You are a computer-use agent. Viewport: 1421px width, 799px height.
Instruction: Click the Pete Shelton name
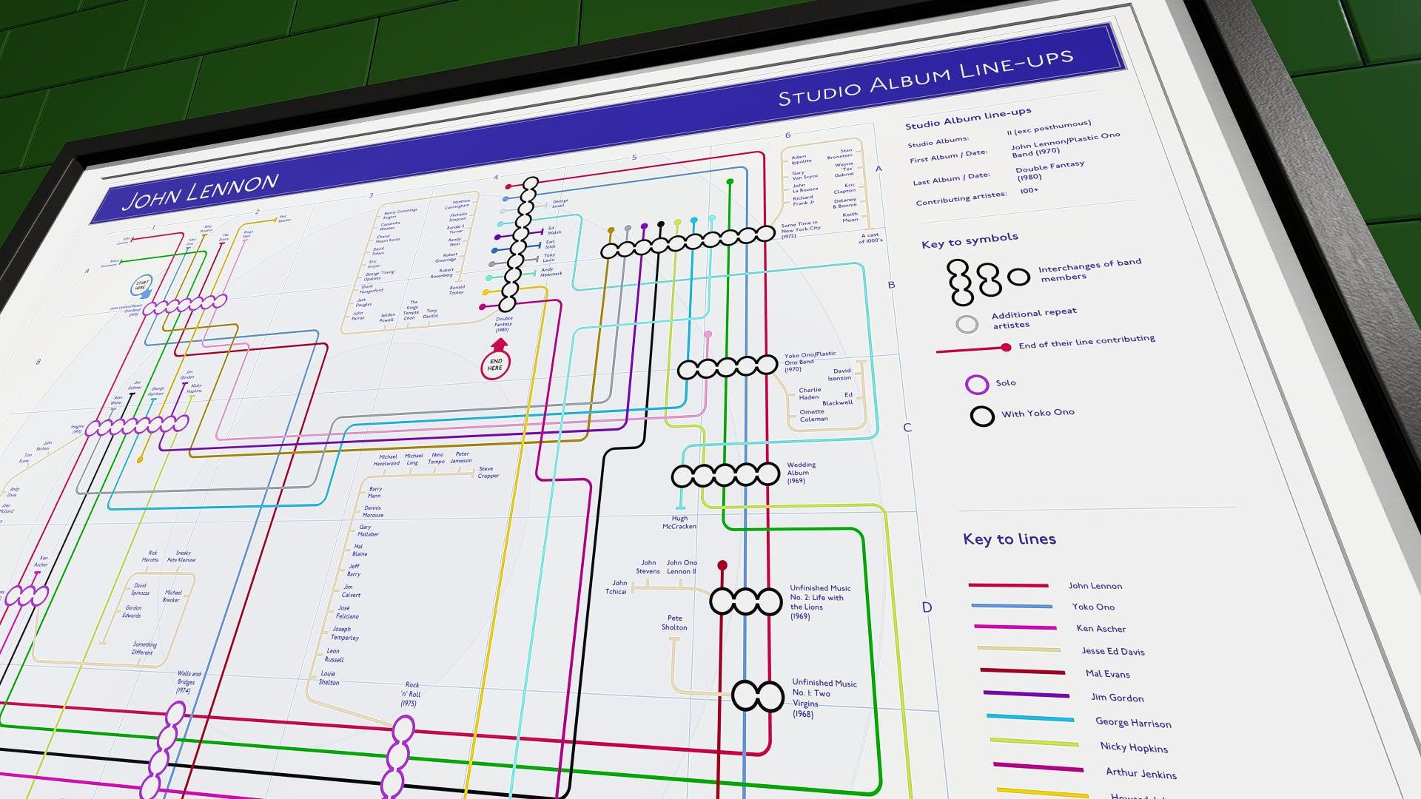[674, 623]
